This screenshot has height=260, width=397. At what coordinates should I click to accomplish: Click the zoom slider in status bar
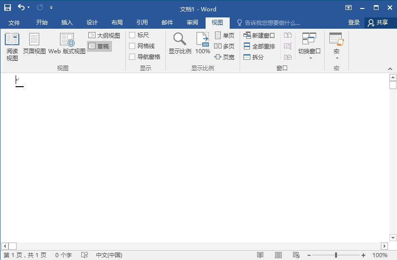[336, 255]
